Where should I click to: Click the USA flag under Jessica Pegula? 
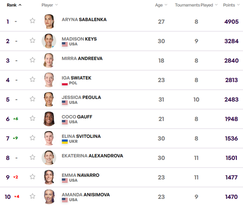65,102
